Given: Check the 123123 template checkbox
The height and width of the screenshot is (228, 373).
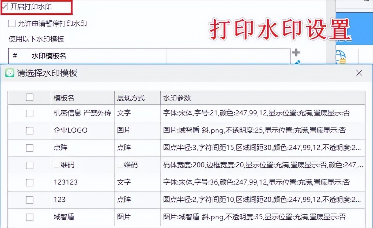Looking at the screenshot, I should (29, 182).
